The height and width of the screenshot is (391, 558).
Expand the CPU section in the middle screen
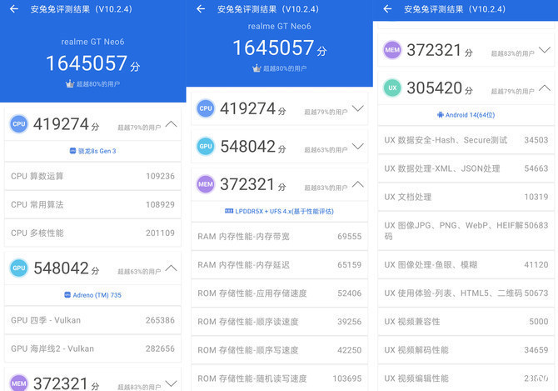[358, 108]
